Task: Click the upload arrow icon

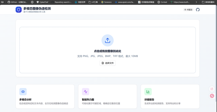Action: [107, 40]
